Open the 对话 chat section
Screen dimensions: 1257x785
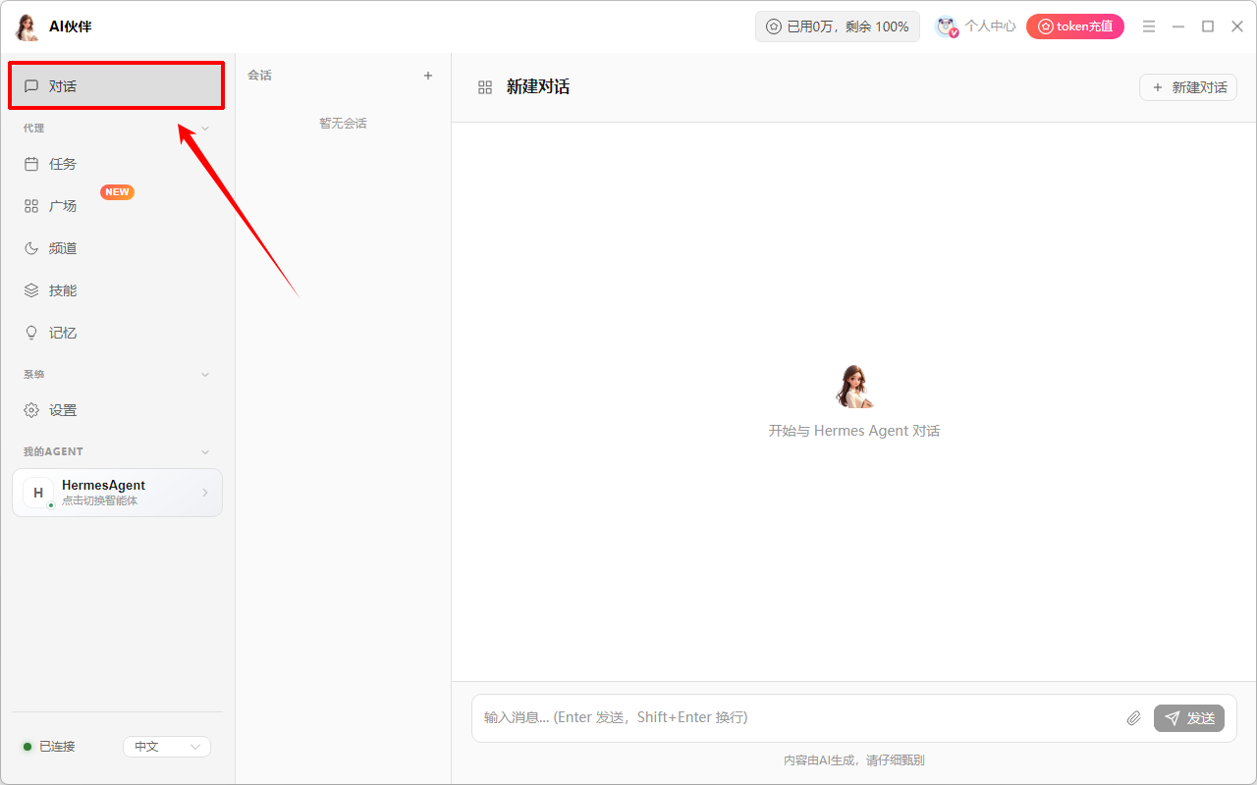[117, 86]
